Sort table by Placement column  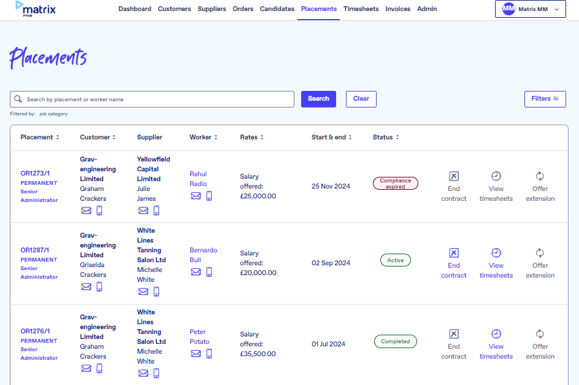(58, 137)
